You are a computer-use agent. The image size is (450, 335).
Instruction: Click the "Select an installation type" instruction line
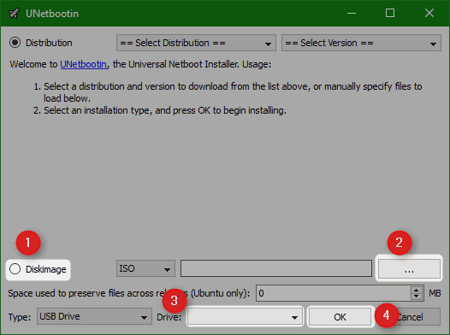[165, 110]
